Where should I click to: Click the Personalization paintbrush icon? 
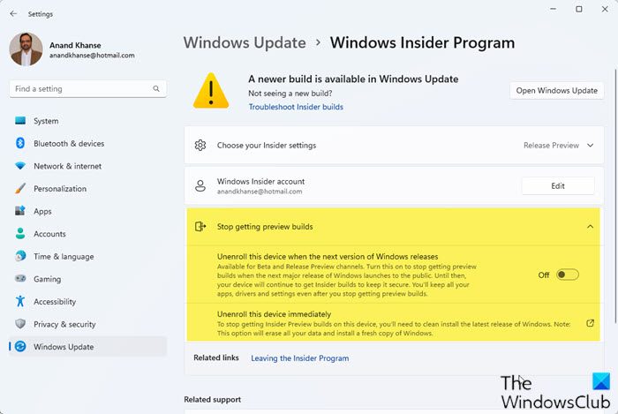tap(19, 189)
